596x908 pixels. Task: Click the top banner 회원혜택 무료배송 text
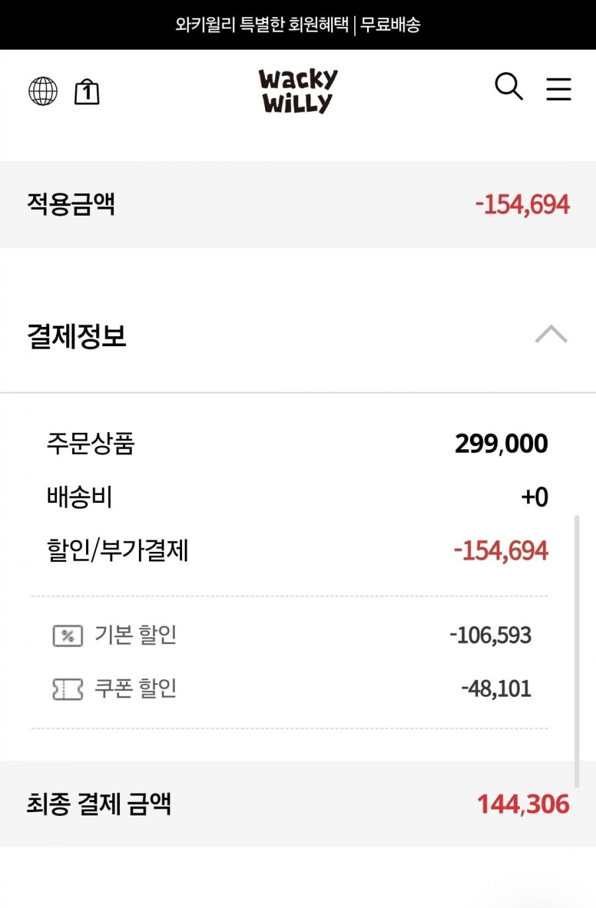pyautogui.click(x=297, y=24)
